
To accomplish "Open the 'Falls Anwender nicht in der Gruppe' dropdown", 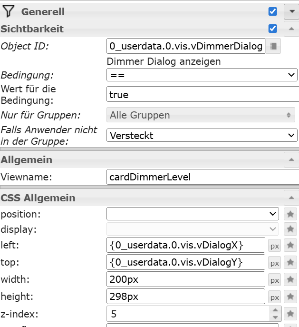I will (x=202, y=136).
